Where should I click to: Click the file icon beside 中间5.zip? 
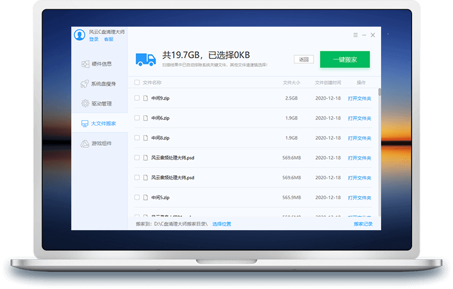click(x=146, y=197)
